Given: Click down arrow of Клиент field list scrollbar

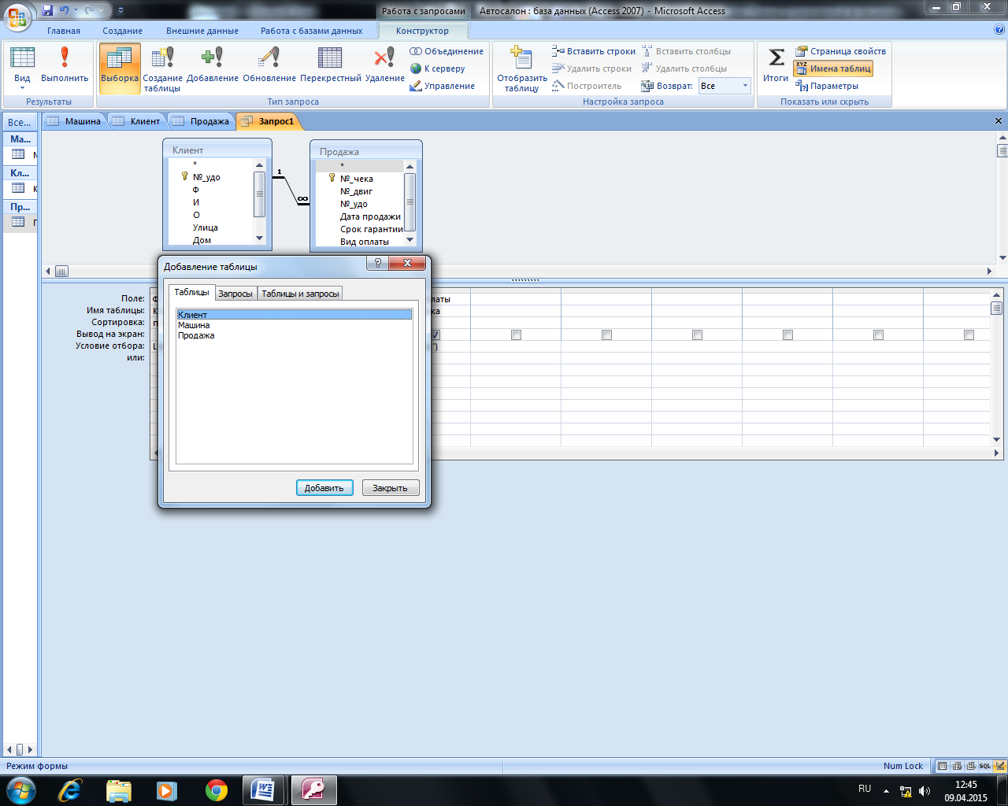Looking at the screenshot, I should click(x=259, y=238).
